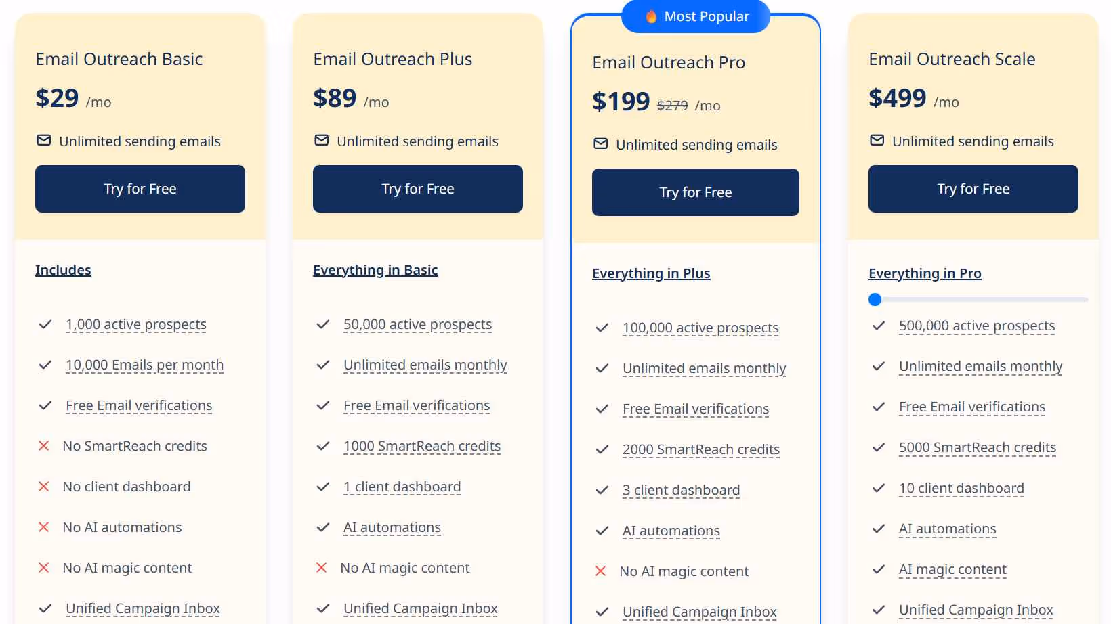Click the red X beside No AI magic content in Plus
The width and height of the screenshot is (1111, 624).
321,568
